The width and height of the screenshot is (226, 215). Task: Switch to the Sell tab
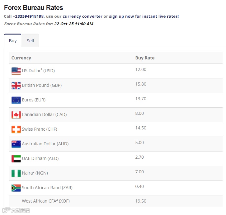[x=30, y=41]
